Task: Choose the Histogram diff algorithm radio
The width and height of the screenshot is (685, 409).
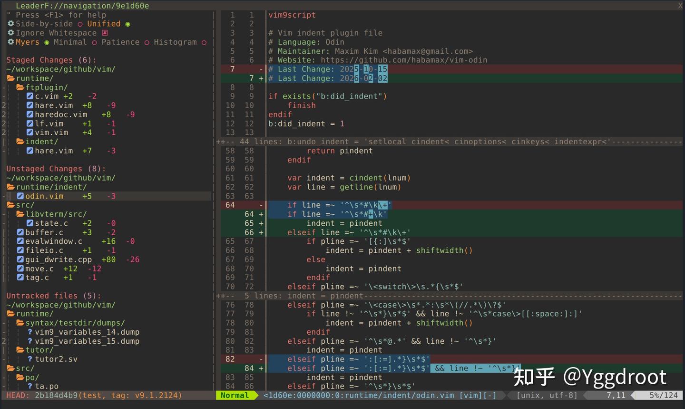Action: tap(204, 42)
